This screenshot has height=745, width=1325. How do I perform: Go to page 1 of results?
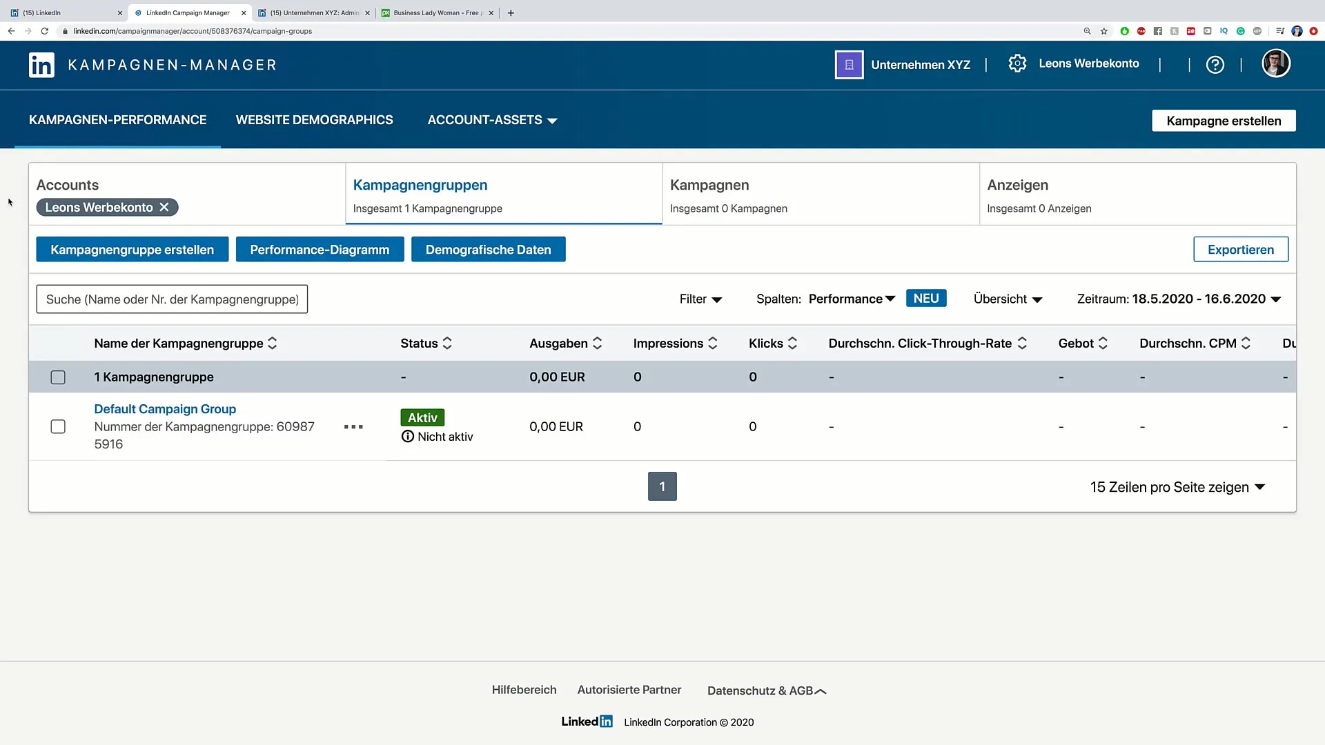coord(662,486)
